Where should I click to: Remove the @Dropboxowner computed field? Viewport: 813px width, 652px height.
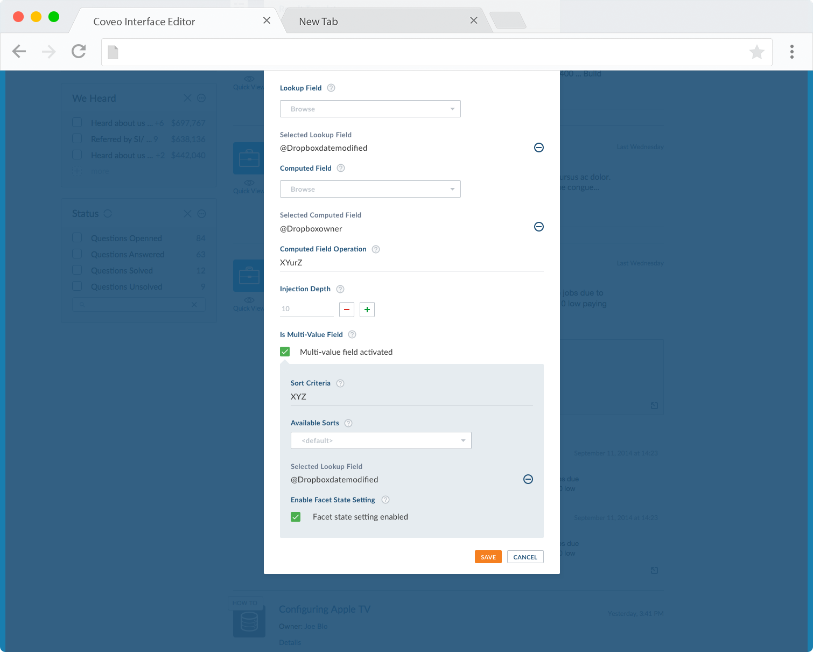pyautogui.click(x=538, y=227)
